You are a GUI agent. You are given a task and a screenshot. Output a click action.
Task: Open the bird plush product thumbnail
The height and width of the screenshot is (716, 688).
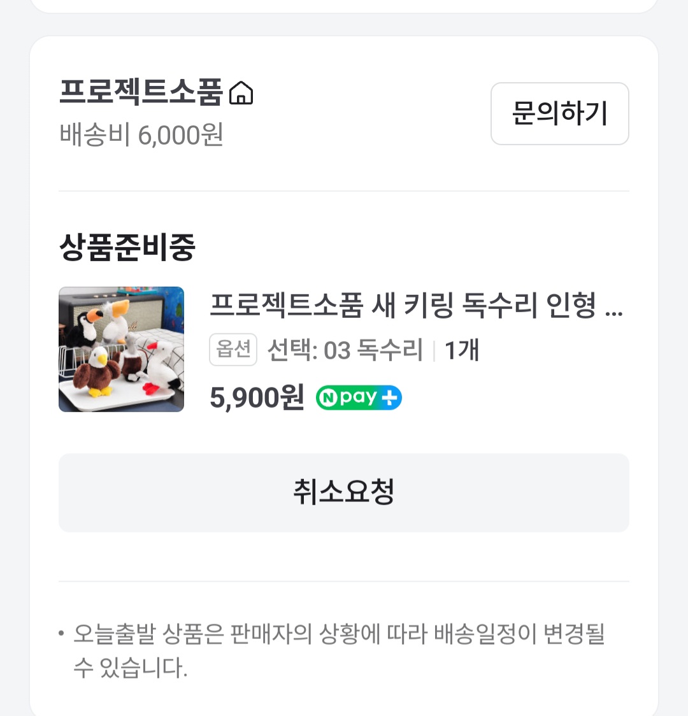pos(122,349)
